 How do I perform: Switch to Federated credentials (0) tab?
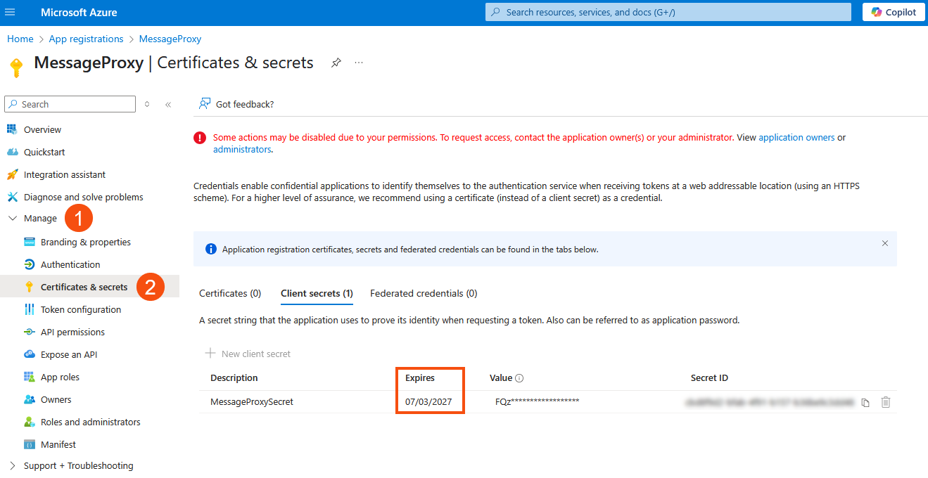pos(424,293)
